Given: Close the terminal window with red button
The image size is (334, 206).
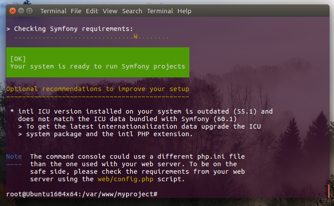Looking at the screenshot, I should tap(12, 11).
